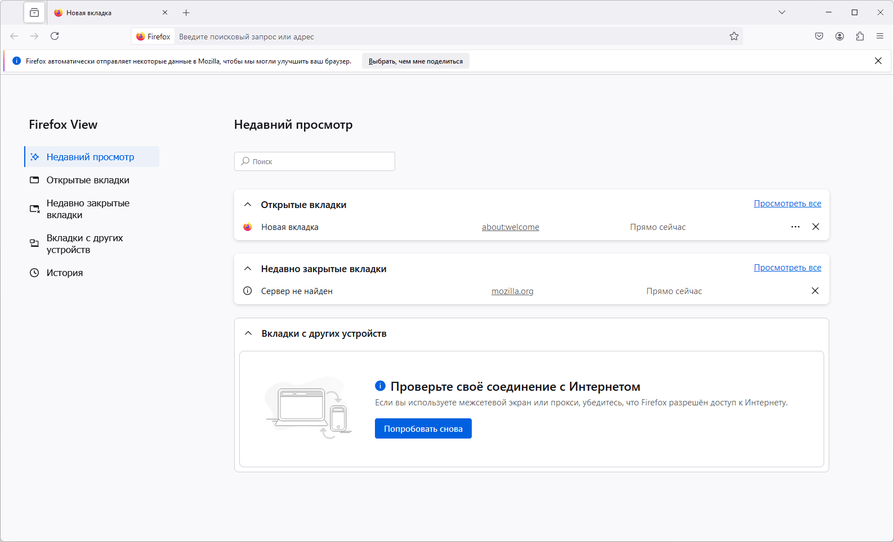Click 'Просмотреть все' for open tabs
Viewport: 894px width, 542px height.
coord(788,204)
